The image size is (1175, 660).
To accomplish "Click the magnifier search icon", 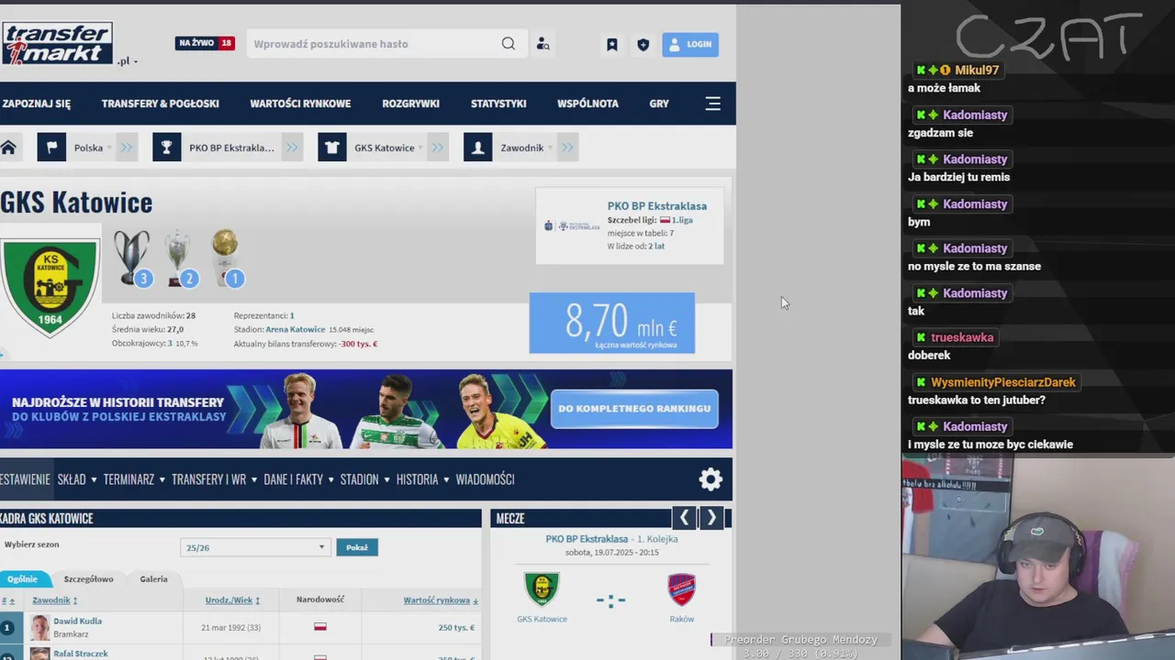I will [x=509, y=44].
